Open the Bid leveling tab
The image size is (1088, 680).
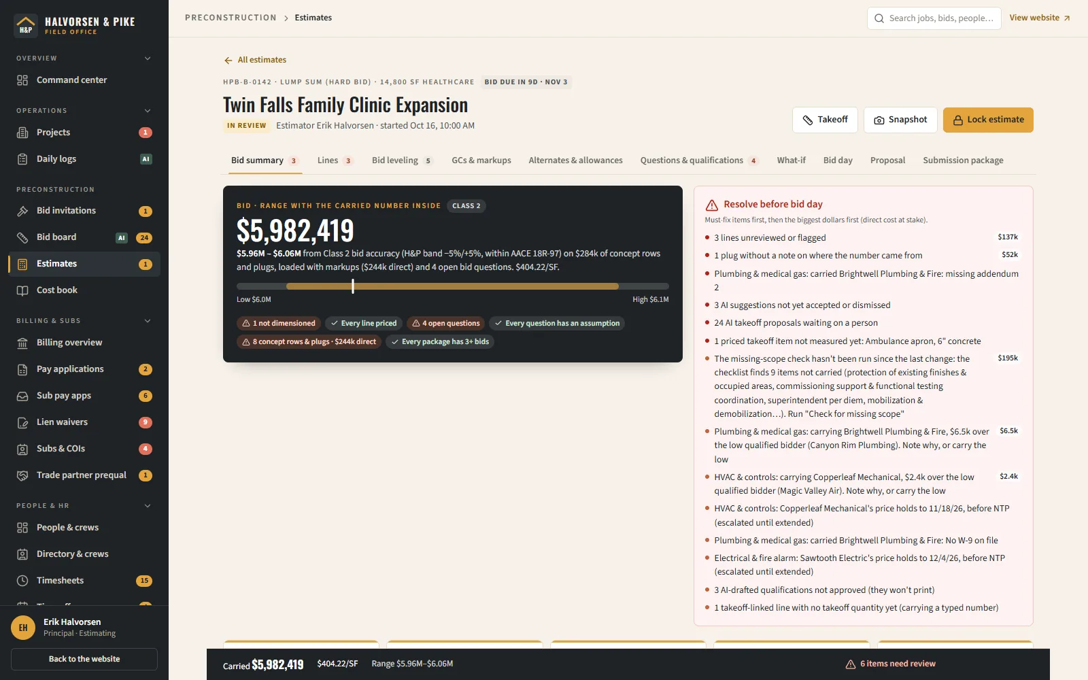coord(402,160)
